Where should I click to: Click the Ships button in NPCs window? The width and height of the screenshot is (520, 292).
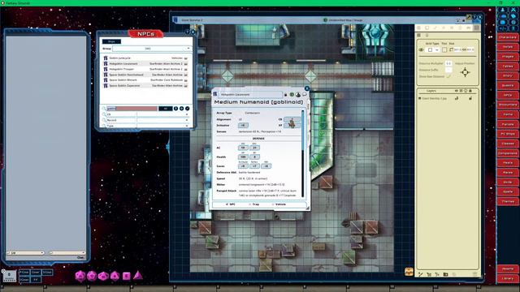(x=111, y=41)
